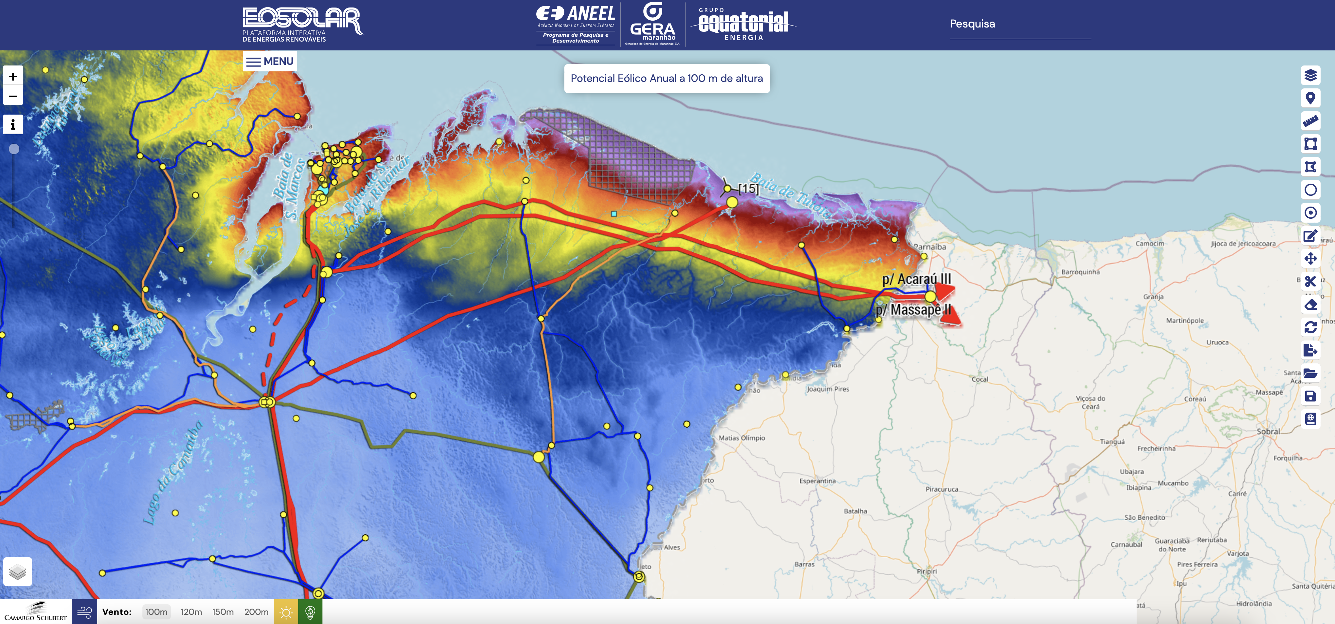Select the draw polygon tool
This screenshot has height=624, width=1335.
pyautogui.click(x=1310, y=166)
